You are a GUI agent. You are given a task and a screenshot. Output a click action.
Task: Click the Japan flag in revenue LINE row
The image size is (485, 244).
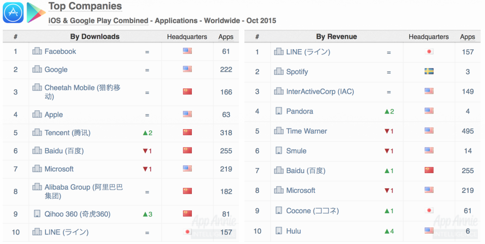(x=429, y=51)
